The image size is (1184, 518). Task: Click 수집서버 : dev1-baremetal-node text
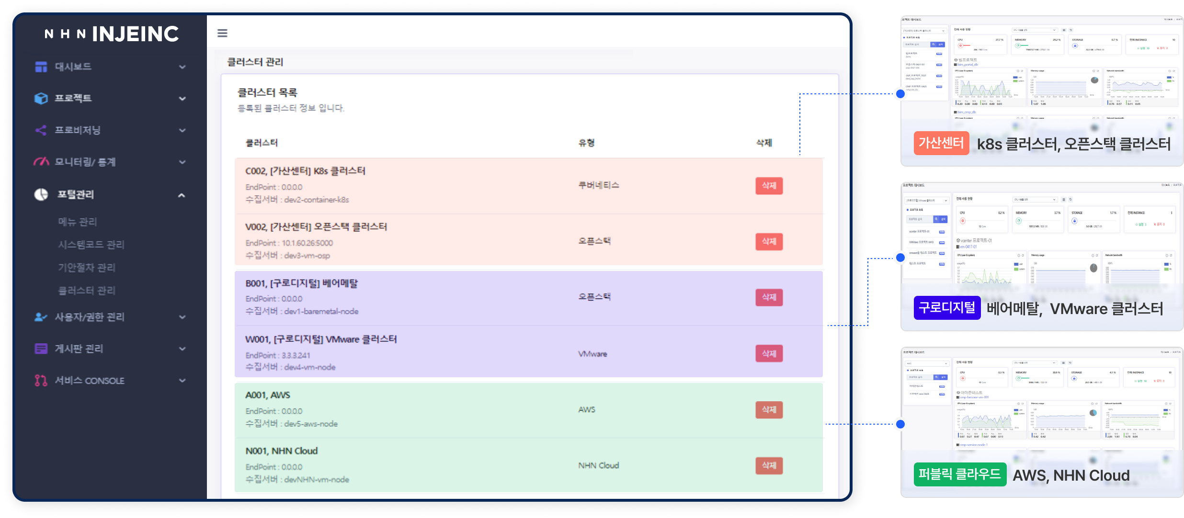point(302,311)
